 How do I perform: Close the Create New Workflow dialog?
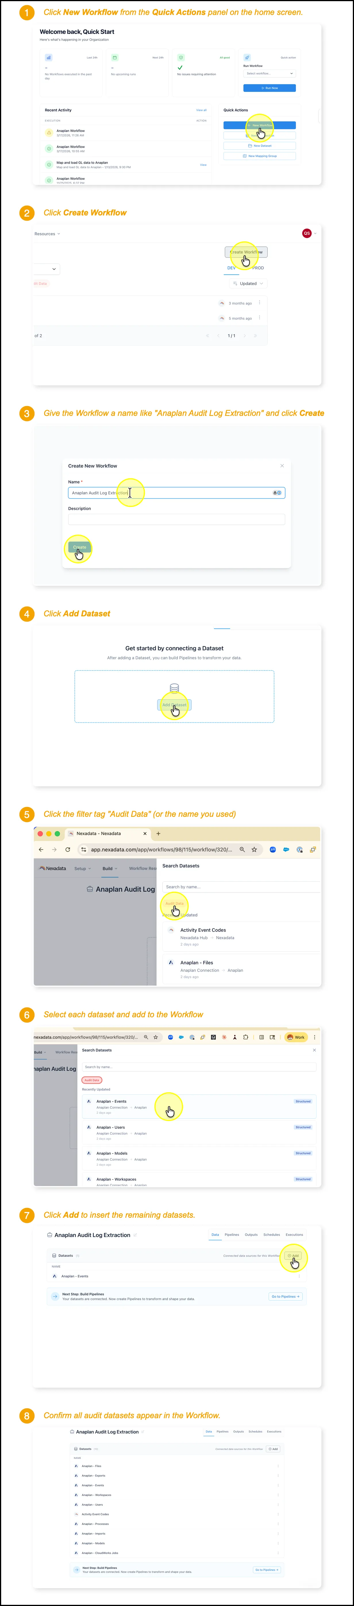[x=282, y=466]
